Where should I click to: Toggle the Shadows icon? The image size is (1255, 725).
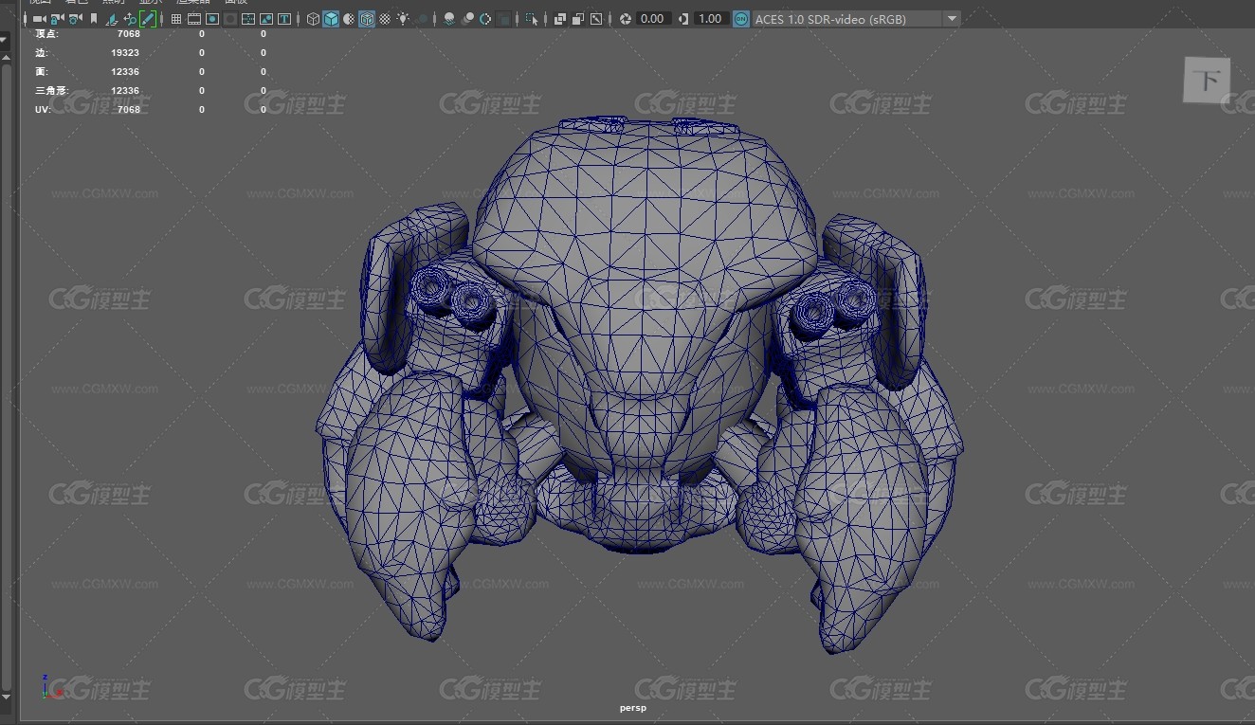point(422,19)
